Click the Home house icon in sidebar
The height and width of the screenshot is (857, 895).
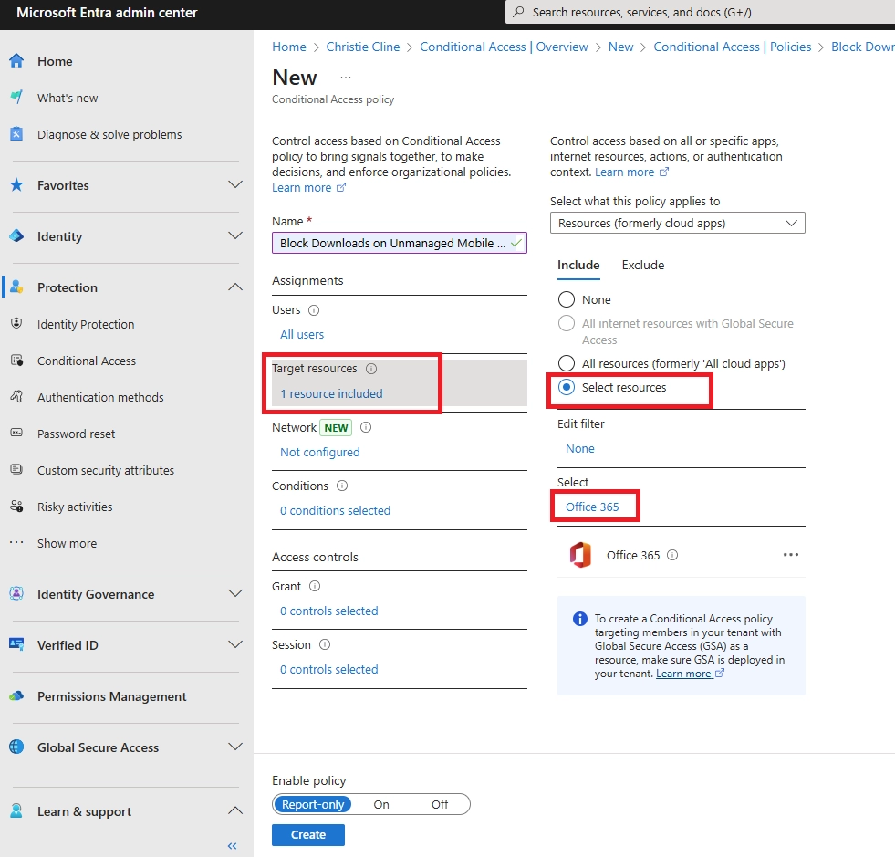click(16, 60)
